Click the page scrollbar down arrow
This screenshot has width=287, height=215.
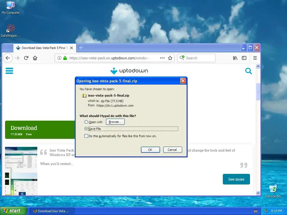click(x=258, y=193)
